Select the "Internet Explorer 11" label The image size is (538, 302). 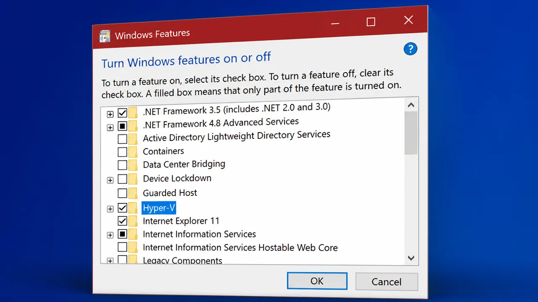[x=181, y=221]
